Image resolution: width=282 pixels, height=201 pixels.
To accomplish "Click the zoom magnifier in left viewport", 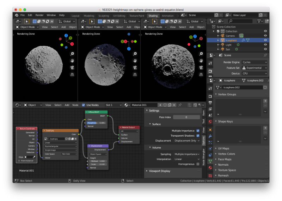I will pos(72,54).
